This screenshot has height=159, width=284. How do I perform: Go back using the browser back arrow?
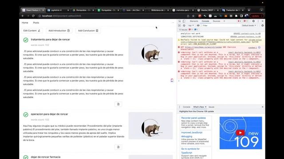[x=23, y=16]
